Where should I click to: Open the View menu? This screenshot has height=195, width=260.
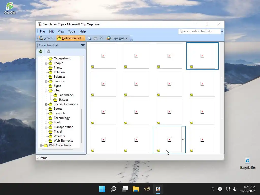(61, 31)
